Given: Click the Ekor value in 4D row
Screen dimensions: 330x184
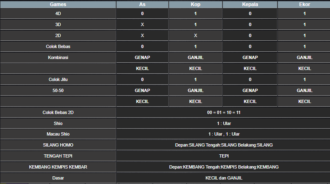Looking at the screenshot, I should (304, 14).
